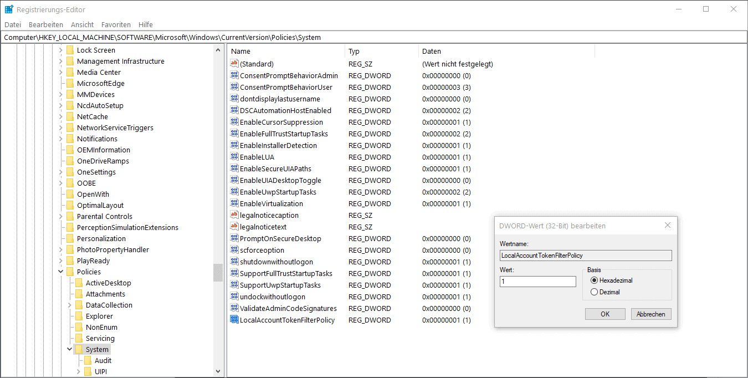Click the tree pane scroll down arrow

point(218,371)
